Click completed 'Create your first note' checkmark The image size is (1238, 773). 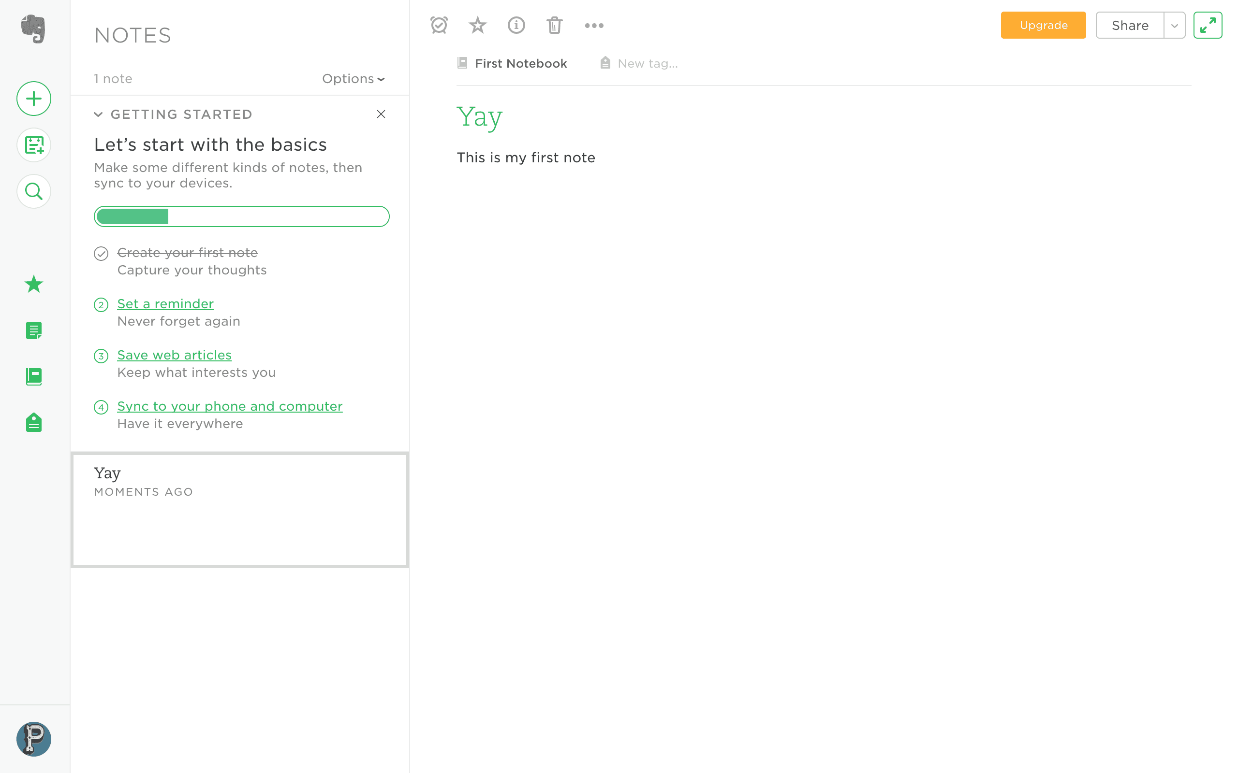[101, 254]
